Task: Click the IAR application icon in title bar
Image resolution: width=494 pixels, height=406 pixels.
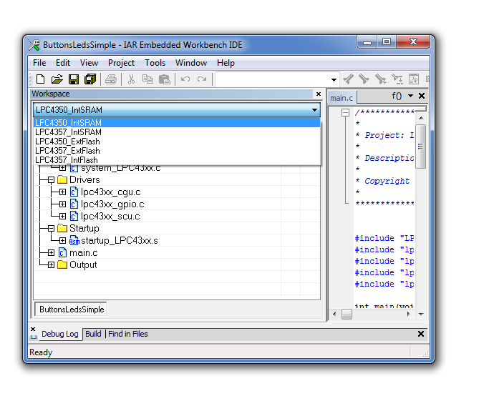Action: coord(34,44)
